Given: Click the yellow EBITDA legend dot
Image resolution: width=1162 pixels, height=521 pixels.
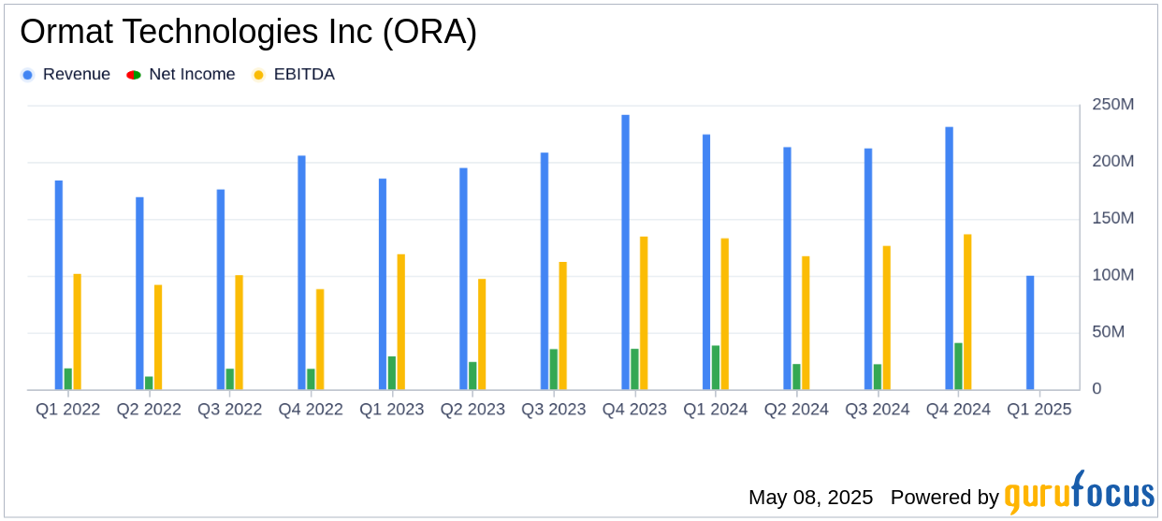Looking at the screenshot, I should pyautogui.click(x=259, y=75).
